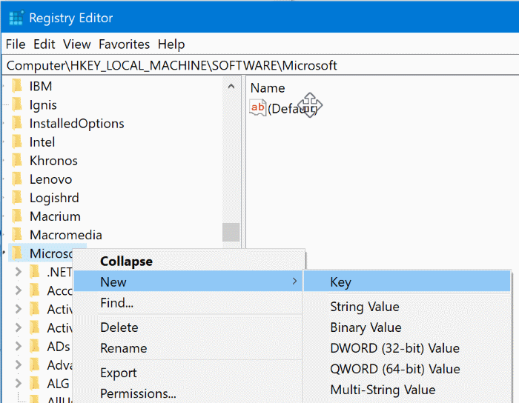Viewport: 519px width, 403px height.
Task: Click the Ignis folder icon
Action: [x=17, y=104]
